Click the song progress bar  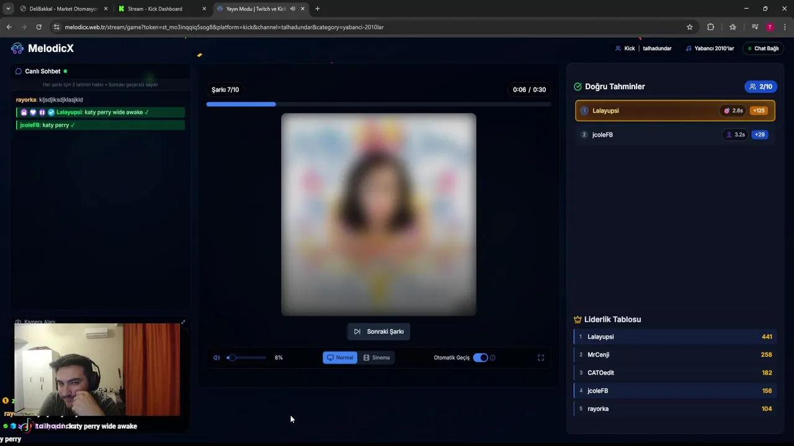click(378, 104)
